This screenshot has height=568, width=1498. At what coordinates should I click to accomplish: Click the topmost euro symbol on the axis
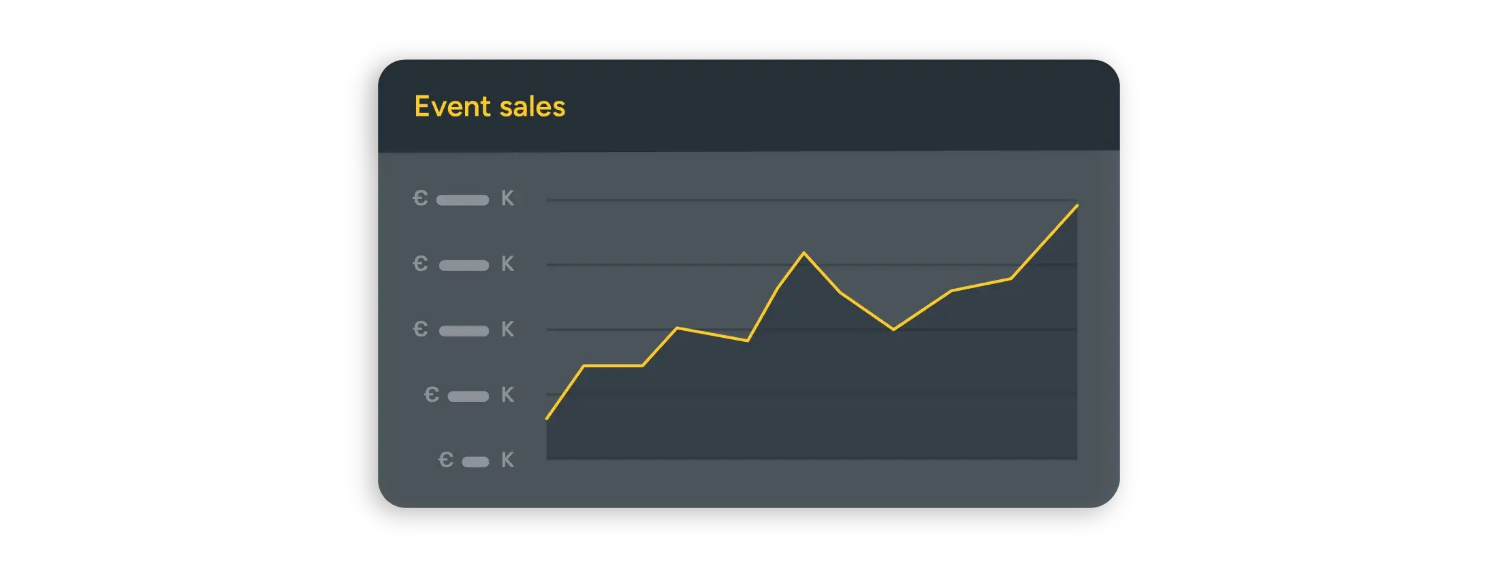click(420, 198)
